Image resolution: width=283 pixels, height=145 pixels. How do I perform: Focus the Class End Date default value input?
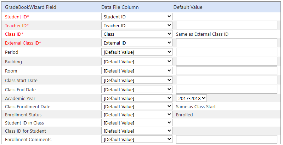tap(227, 89)
